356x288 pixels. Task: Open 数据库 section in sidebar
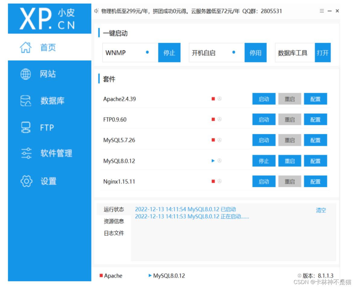49,101
